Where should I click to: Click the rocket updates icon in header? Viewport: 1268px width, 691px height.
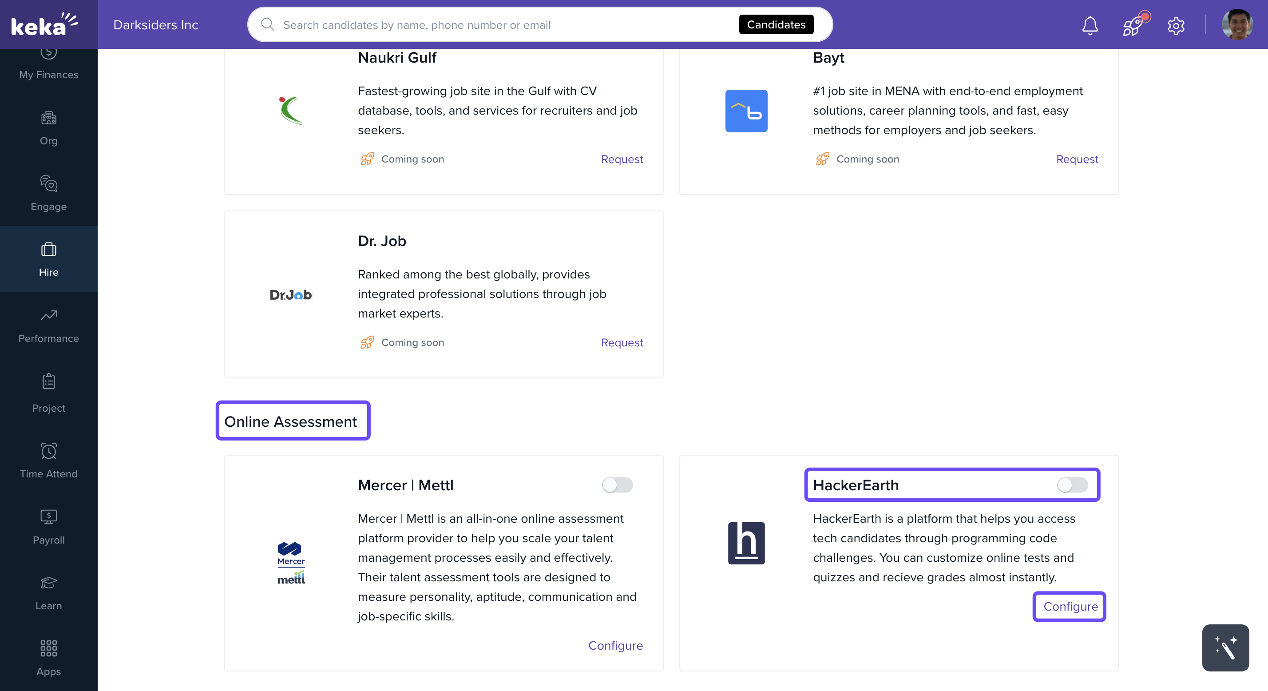[1133, 25]
